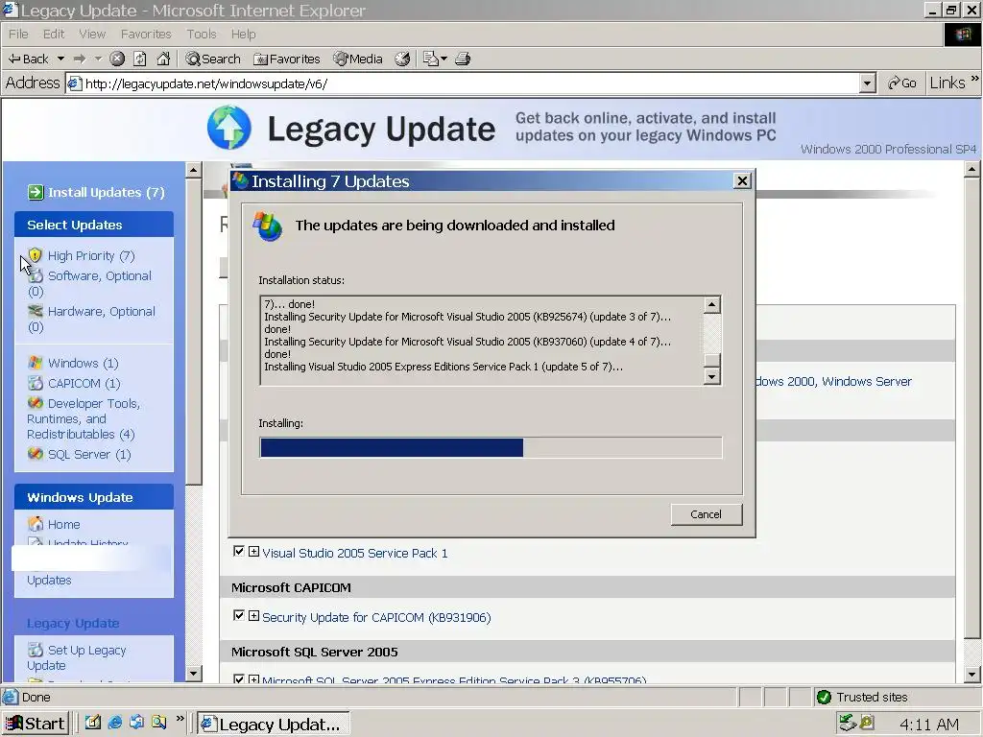The height and width of the screenshot is (737, 983).
Task: Click the Internet Explorer quick launch icon
Action: click(115, 723)
